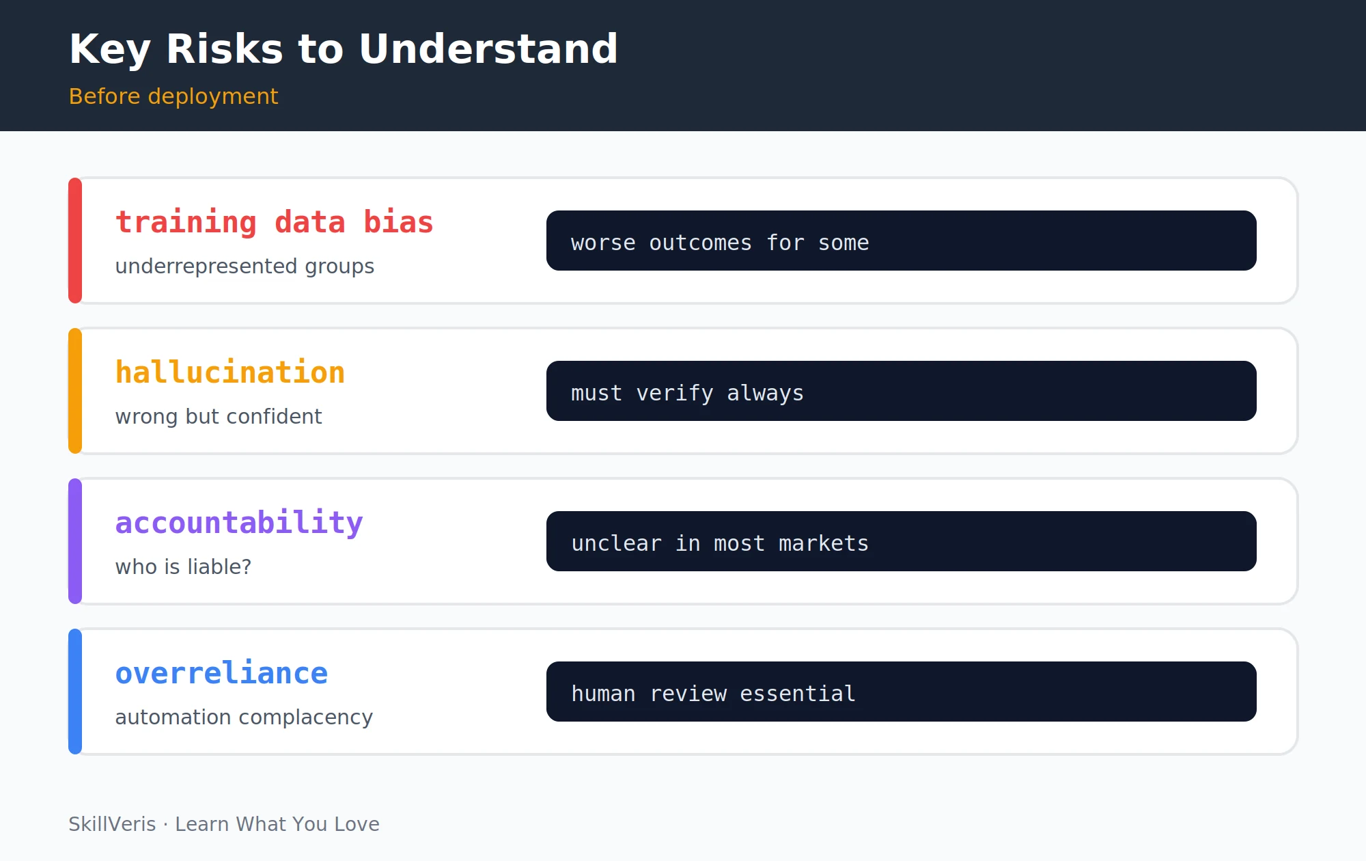The width and height of the screenshot is (1366, 861).
Task: Click the orange accent bar beside hallucination
Action: click(x=75, y=391)
